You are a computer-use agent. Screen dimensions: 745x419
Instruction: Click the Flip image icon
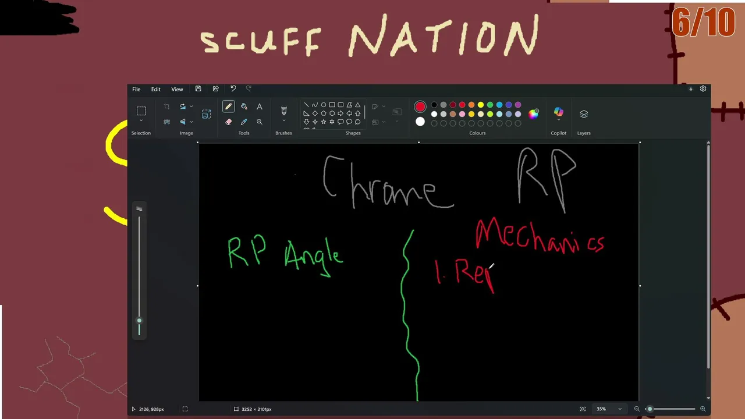183,122
